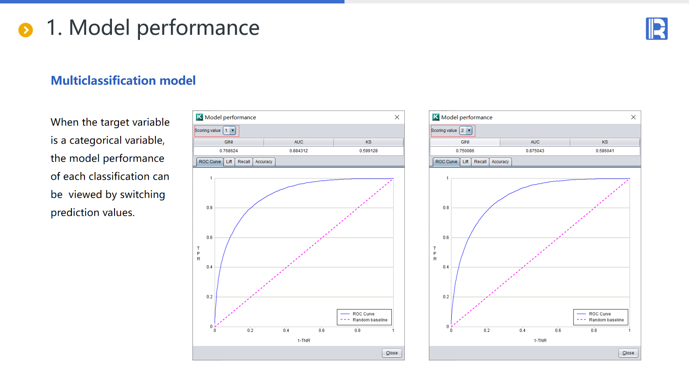Open Accuracy tab in right dialog
The width and height of the screenshot is (689, 387).
pos(500,162)
